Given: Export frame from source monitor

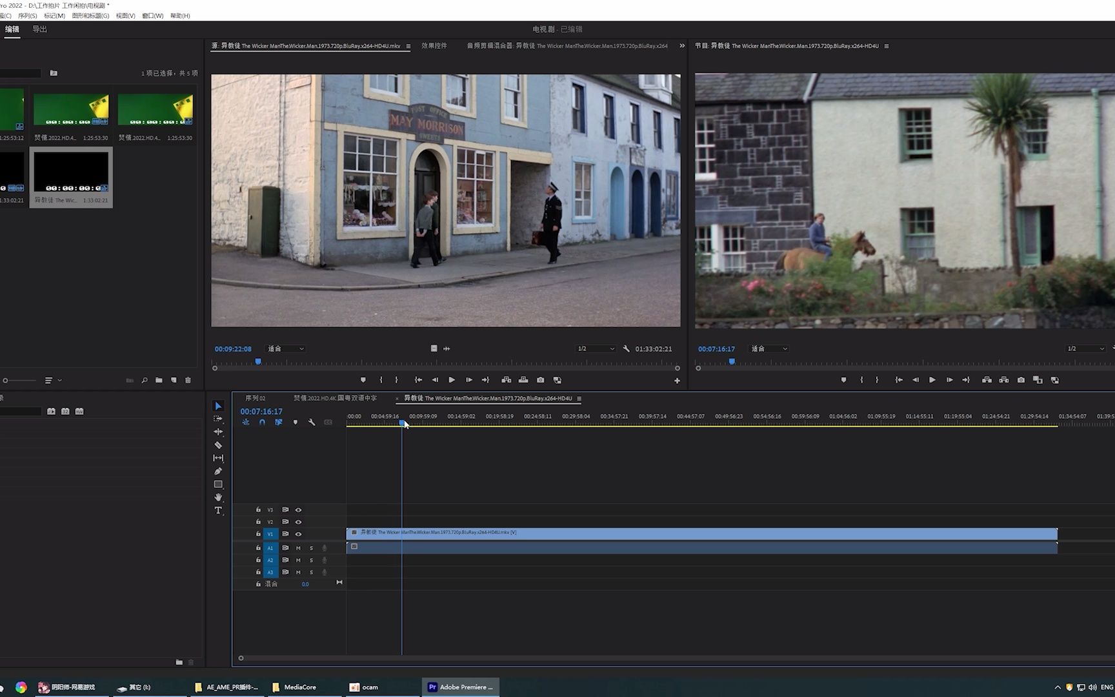Looking at the screenshot, I should pos(541,380).
